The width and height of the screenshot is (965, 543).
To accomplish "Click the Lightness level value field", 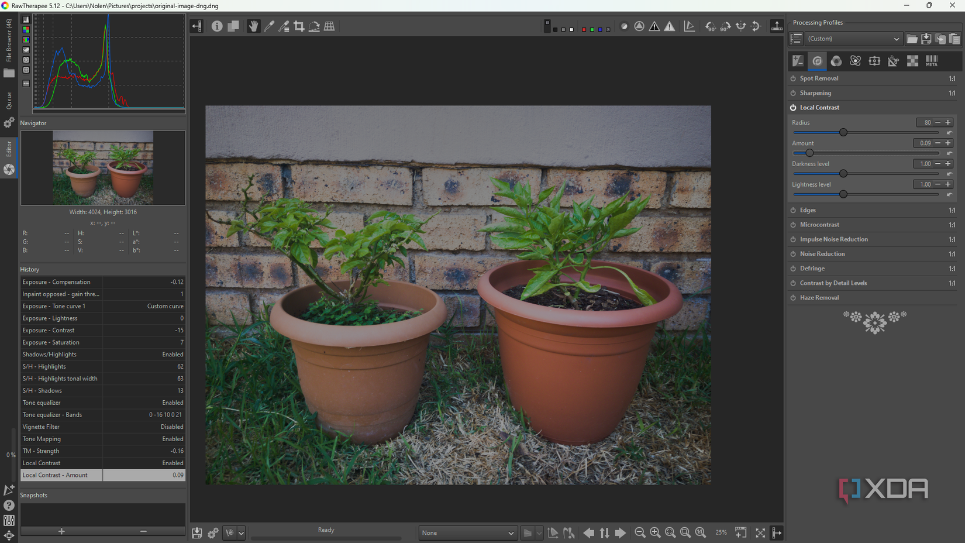I will pyautogui.click(x=923, y=184).
